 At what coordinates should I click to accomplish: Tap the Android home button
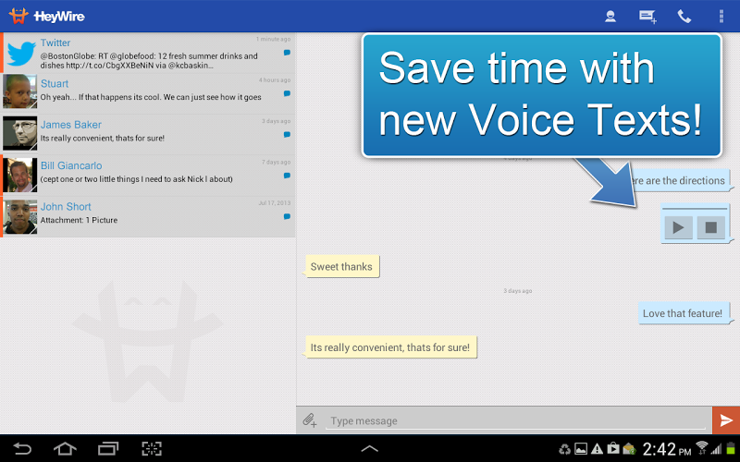tap(65, 448)
